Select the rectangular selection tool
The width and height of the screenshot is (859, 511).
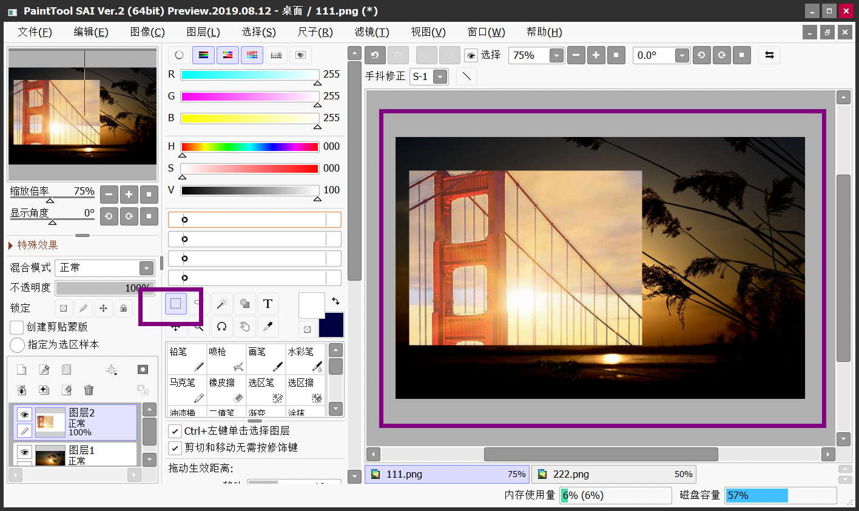click(176, 303)
